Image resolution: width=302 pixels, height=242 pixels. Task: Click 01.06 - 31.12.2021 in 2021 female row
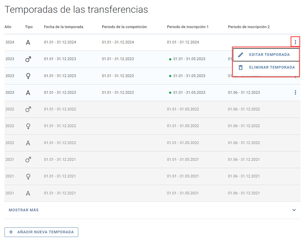click(244, 176)
